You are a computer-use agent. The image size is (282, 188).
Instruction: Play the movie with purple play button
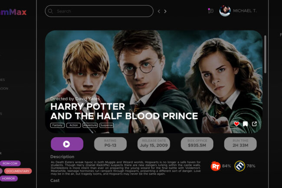coord(67,144)
